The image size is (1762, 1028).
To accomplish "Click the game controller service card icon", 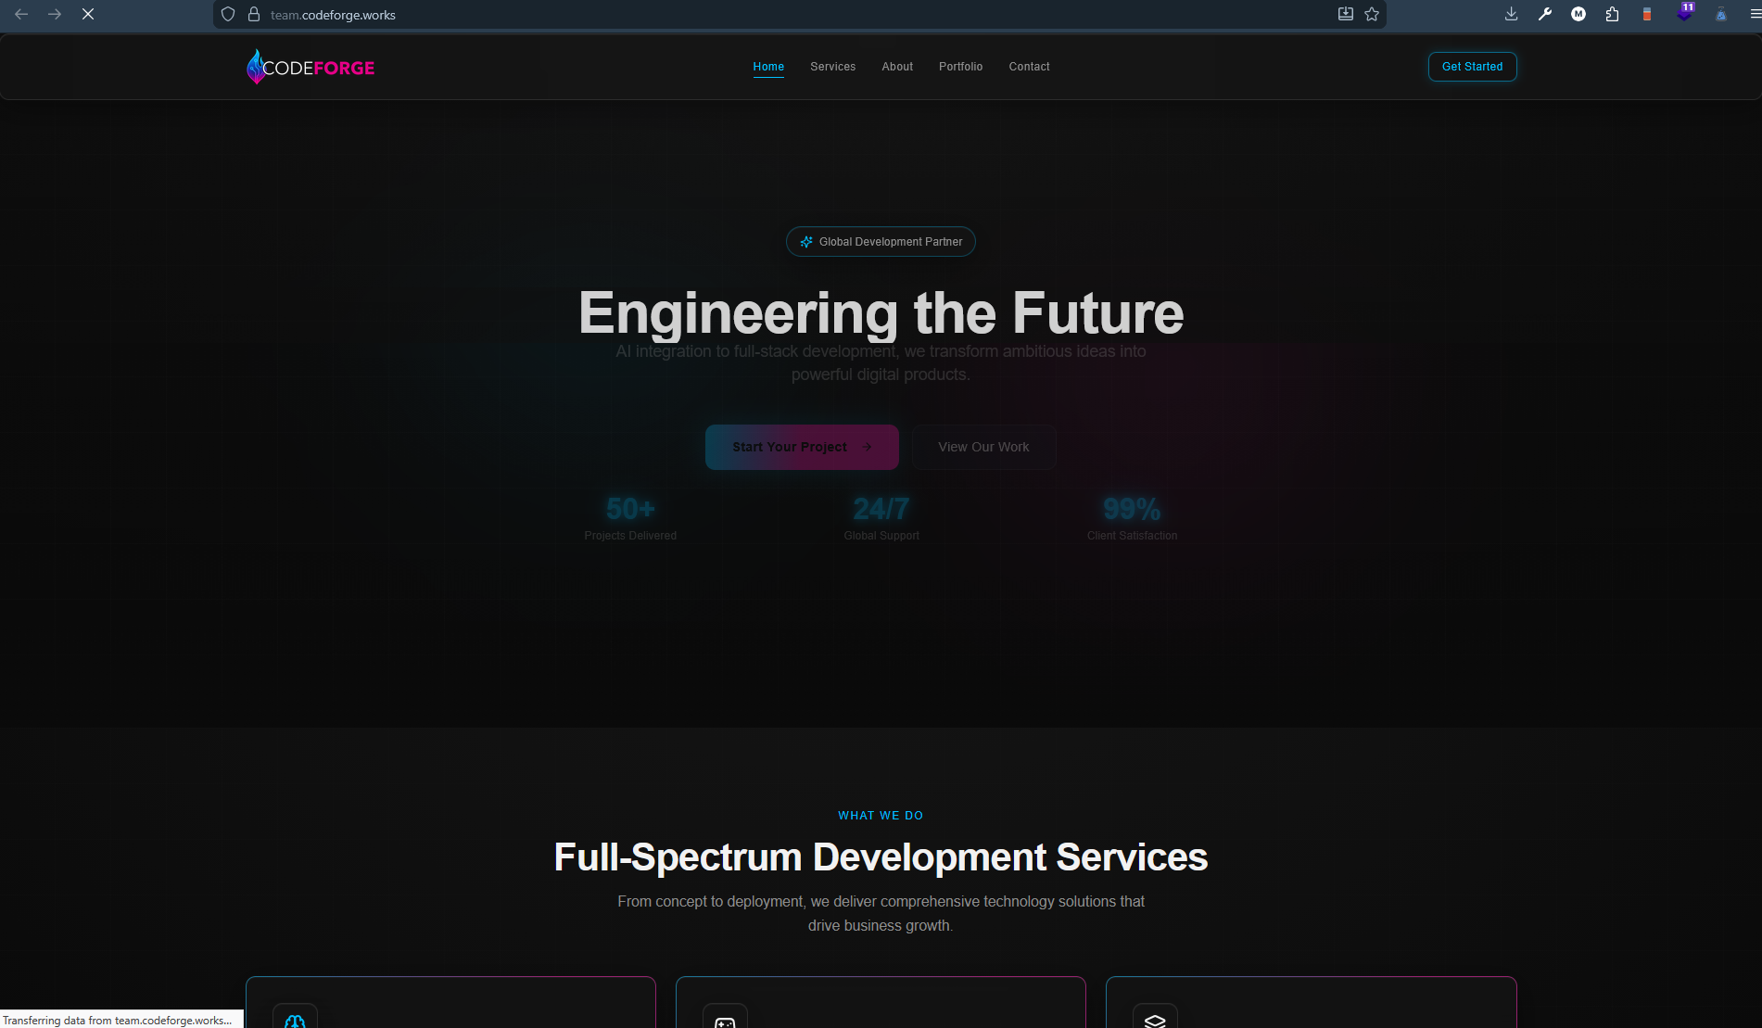I will 726,1021.
